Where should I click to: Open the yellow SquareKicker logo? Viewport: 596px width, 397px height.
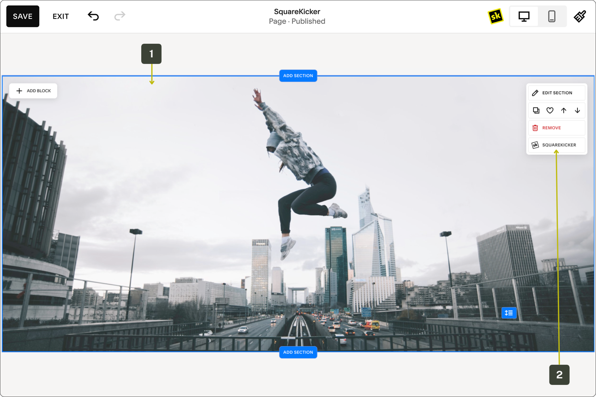(495, 16)
